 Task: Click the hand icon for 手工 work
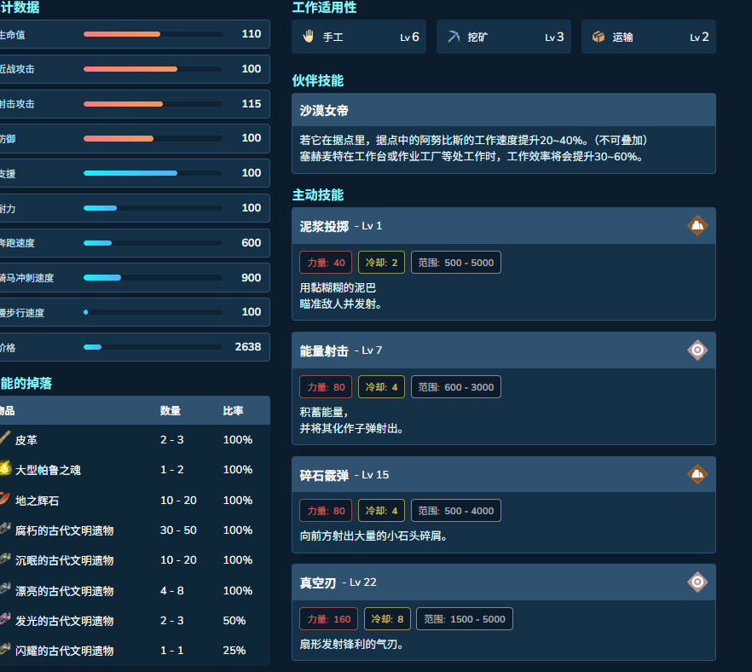click(x=309, y=37)
